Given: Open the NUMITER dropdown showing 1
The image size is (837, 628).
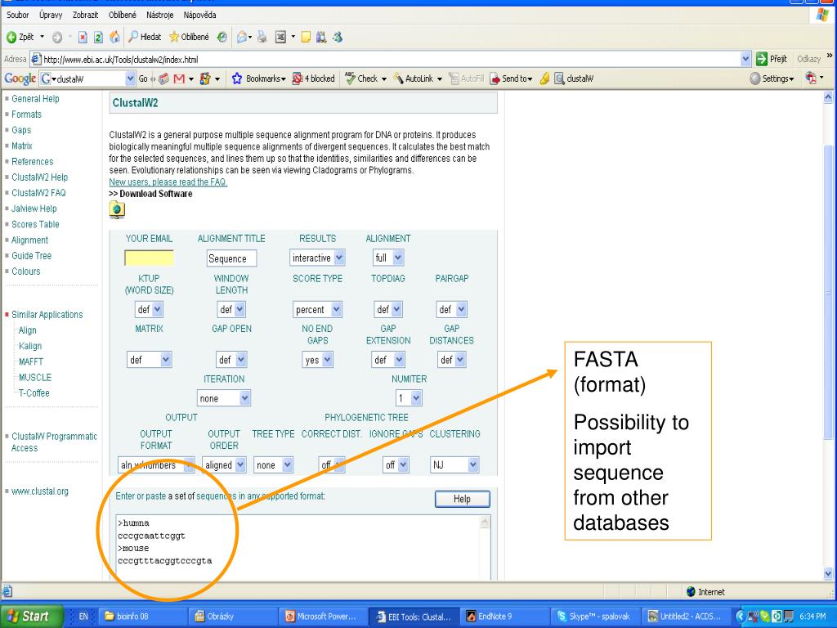Looking at the screenshot, I should point(409,398).
